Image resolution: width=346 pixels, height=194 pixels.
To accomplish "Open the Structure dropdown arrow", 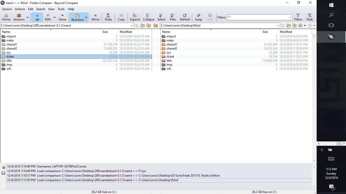I will (86, 17).
